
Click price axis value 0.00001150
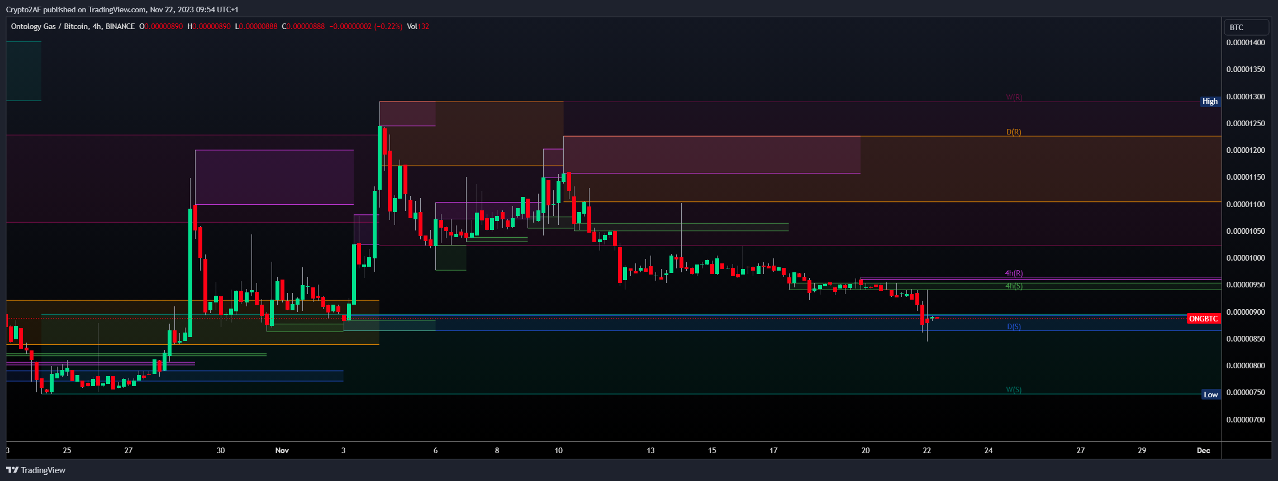coord(1244,177)
